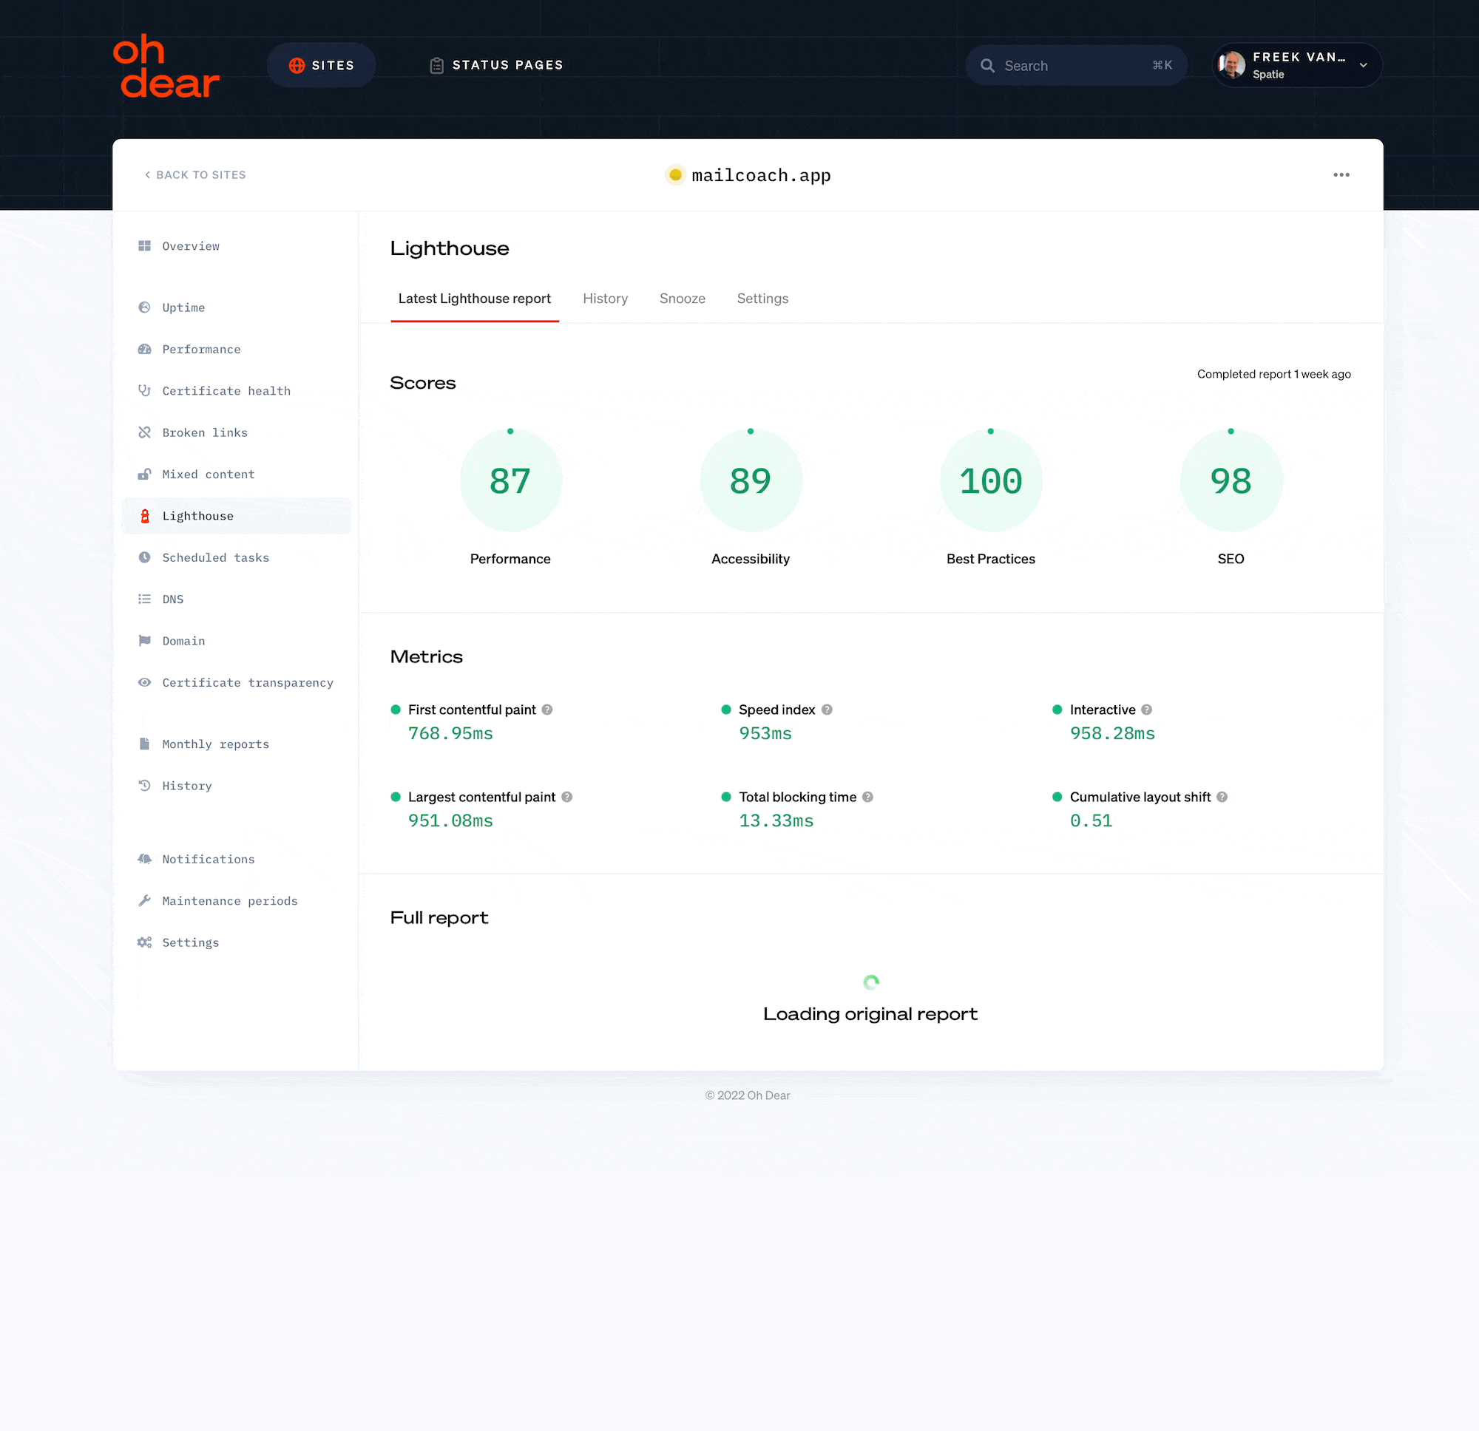Click the Maintenance periods wrench icon
The image size is (1479, 1431).
[x=144, y=901]
